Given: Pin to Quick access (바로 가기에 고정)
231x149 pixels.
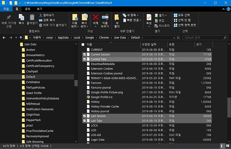Looking at the screenshot, I should pyautogui.click(x=9, y=21).
